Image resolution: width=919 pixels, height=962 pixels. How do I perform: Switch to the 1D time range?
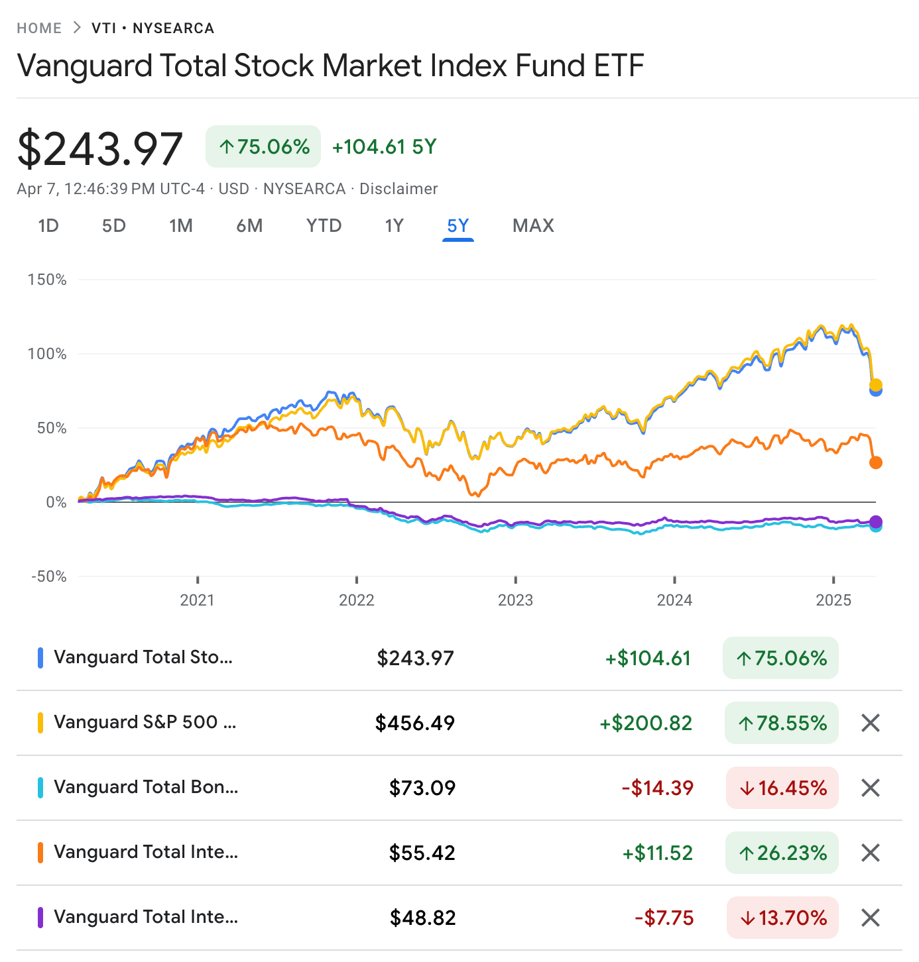(x=48, y=226)
